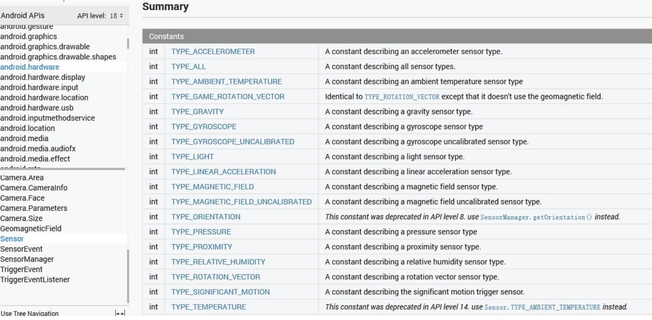Select Camera.Parameters in class list
Image resolution: width=652 pixels, height=320 pixels.
point(34,208)
